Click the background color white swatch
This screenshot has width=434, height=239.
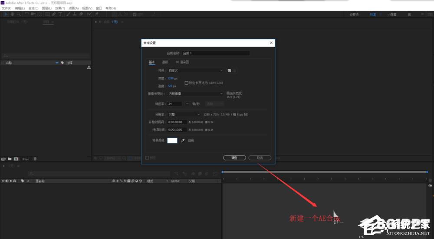[172, 140]
